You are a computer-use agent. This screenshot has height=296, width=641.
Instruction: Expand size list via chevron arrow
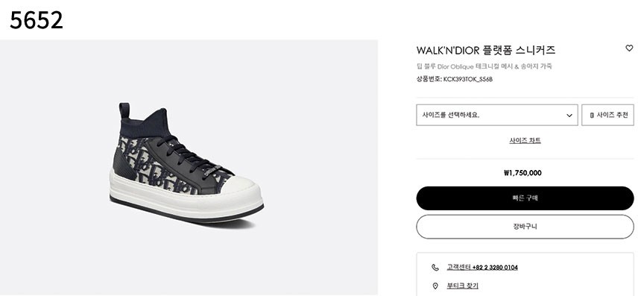569,116
